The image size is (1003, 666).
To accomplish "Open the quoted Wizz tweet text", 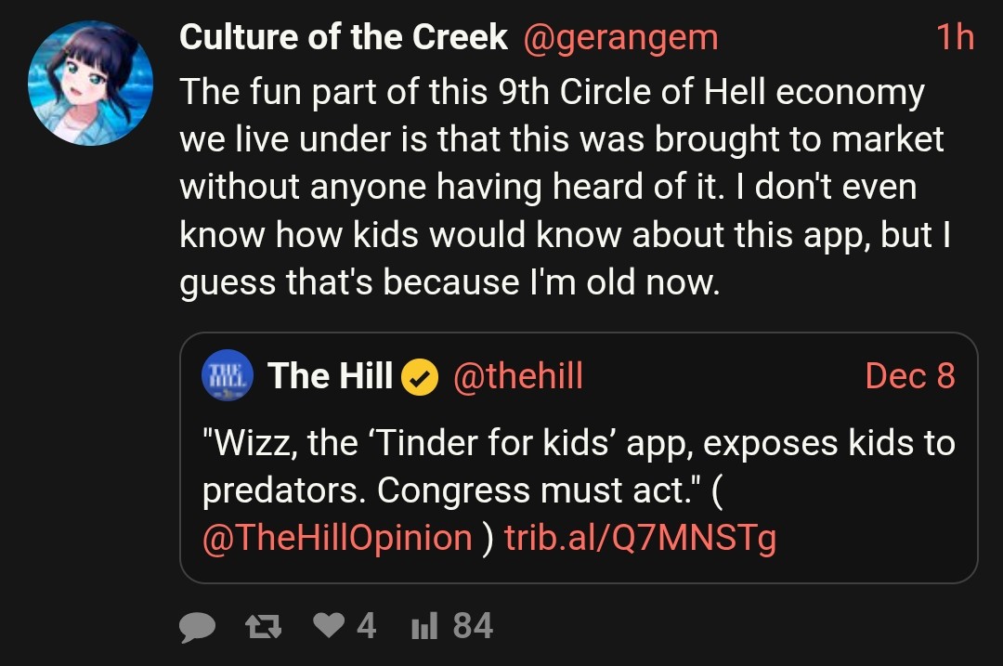I will [578, 466].
